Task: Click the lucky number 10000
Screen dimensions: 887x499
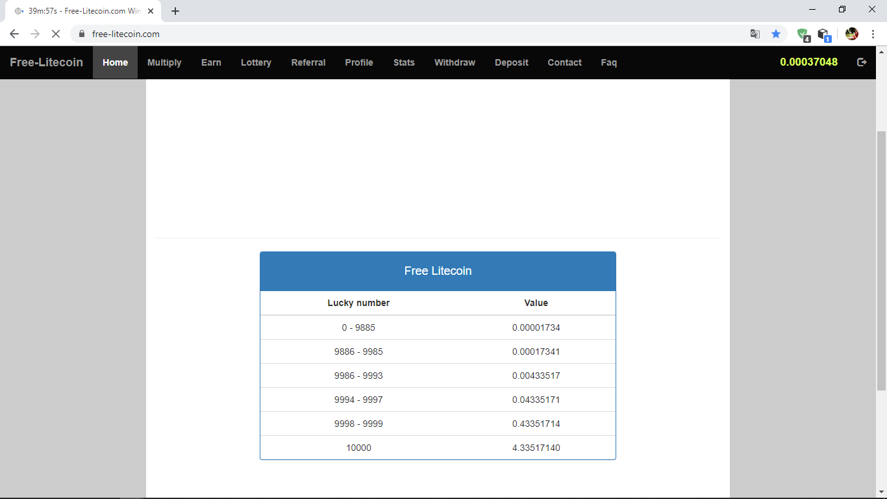Action: click(x=358, y=448)
